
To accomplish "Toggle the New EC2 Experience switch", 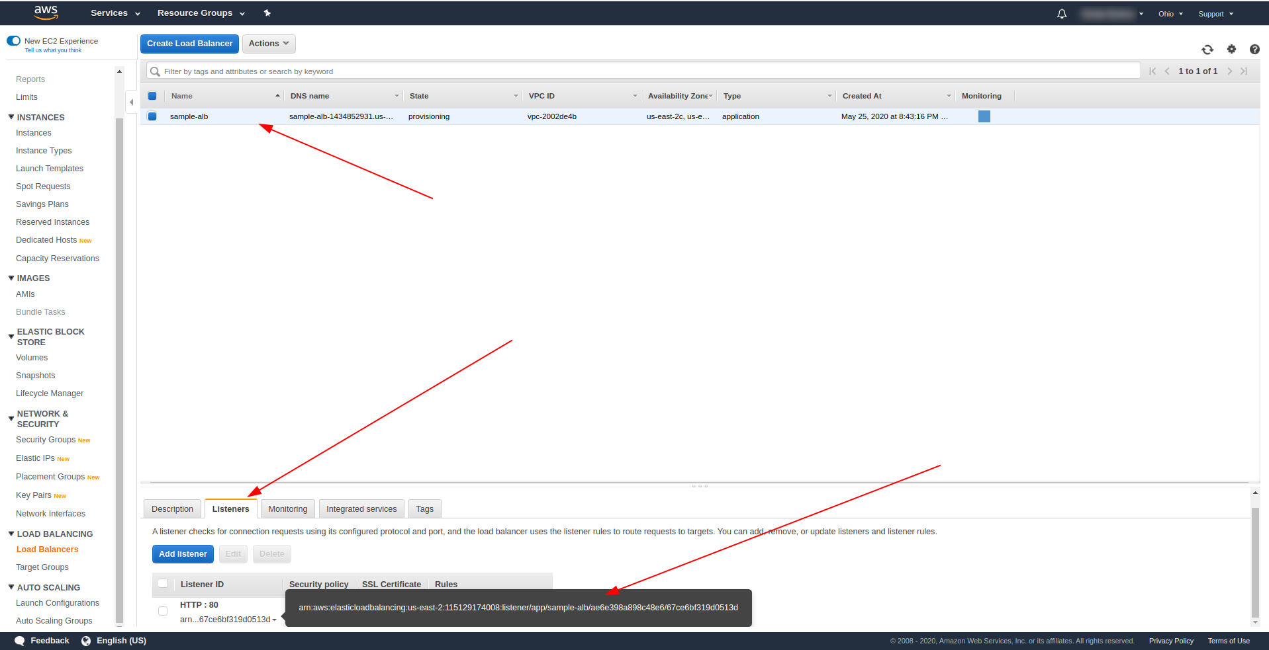I will (x=14, y=41).
